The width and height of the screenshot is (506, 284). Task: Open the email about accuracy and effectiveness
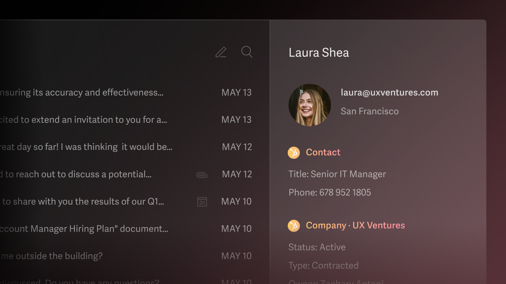tap(82, 92)
